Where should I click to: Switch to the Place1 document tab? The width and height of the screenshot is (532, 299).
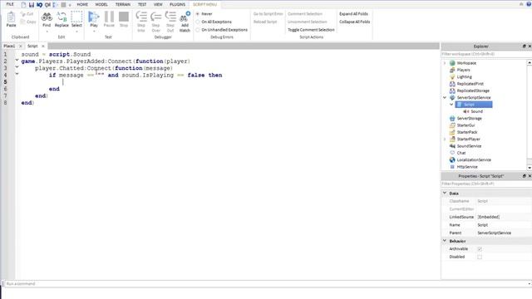coord(9,46)
